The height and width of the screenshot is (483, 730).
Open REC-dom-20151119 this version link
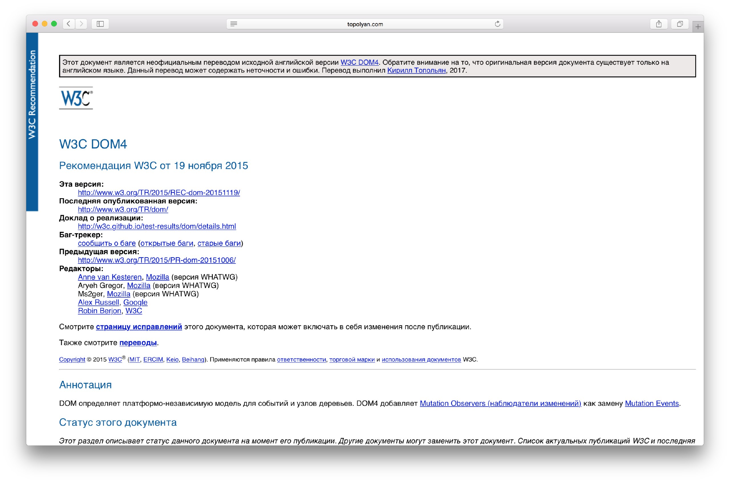tap(159, 193)
